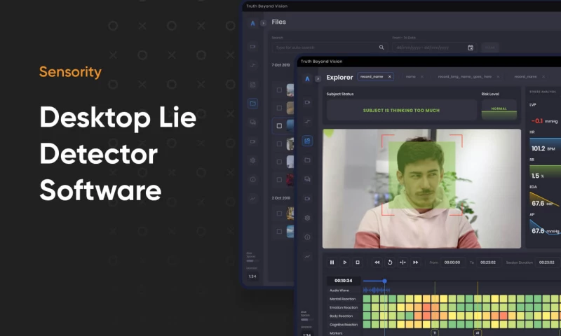
Task: Open the gear settings icon in Explorer sidebar
Action: (307, 218)
